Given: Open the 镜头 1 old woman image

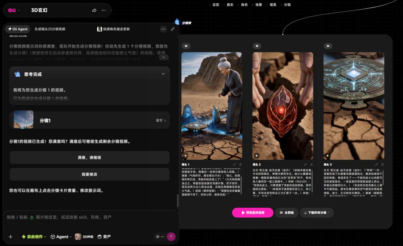Looking at the screenshot, I should click(212, 106).
